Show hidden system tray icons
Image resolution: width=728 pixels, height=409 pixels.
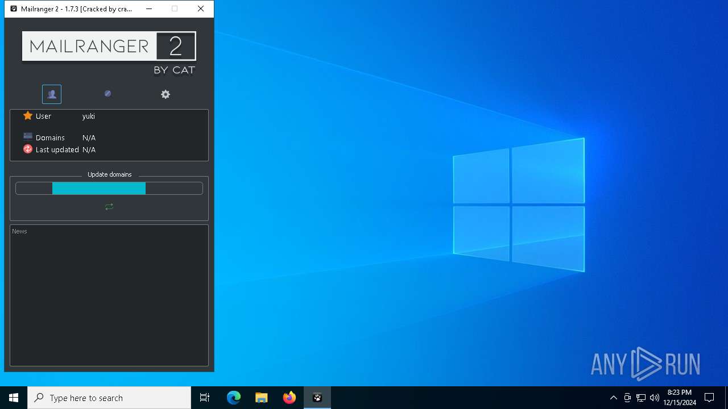[x=613, y=398]
